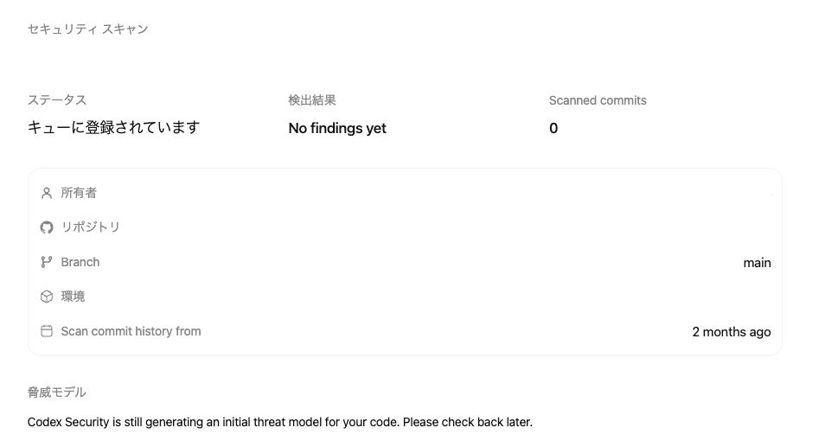The width and height of the screenshot is (838, 447).
Task: Click the 検出結果 label
Action: [x=312, y=100]
